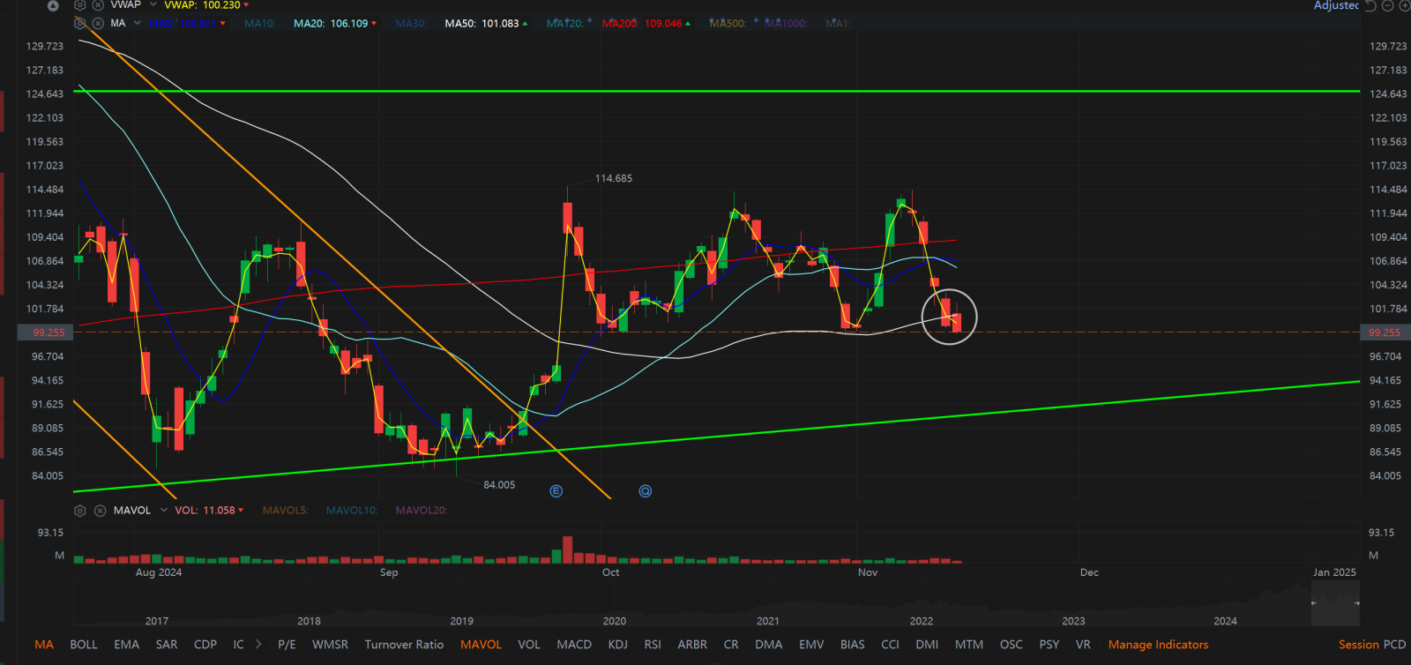Select the highlighted range window in overview timeline
The width and height of the screenshot is (1411, 665).
coord(1335,604)
